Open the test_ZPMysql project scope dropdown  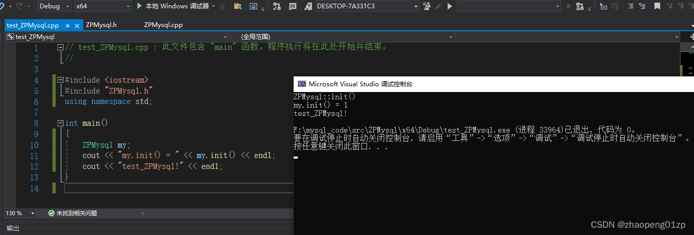coord(117,37)
